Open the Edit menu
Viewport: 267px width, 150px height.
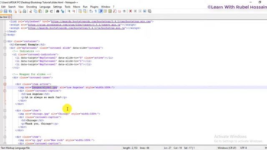3,7
